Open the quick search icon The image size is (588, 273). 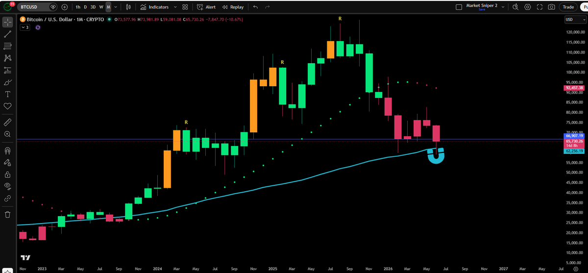[x=516, y=7]
